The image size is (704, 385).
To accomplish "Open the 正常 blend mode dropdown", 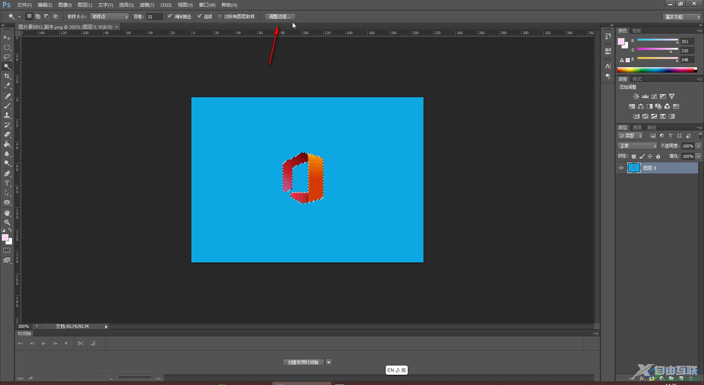I will [x=637, y=146].
